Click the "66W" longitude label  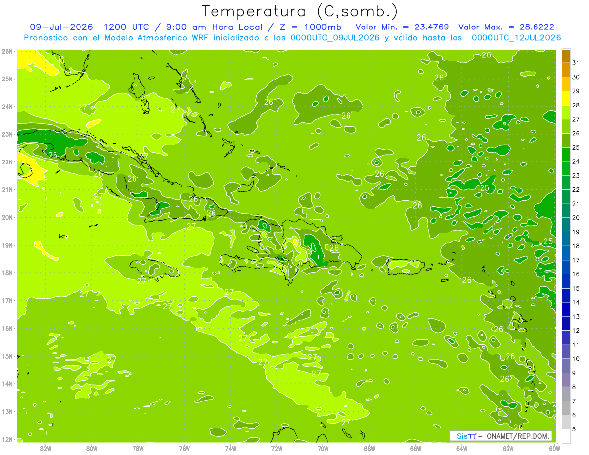click(415, 448)
